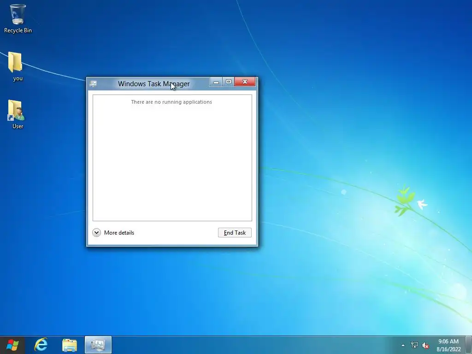Screen dimensions: 472x354
Task: Open the Recycle Bin desktop icon
Action: tap(18, 18)
